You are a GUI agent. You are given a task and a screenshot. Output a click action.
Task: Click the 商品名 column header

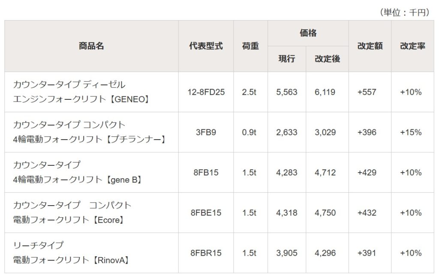click(91, 46)
